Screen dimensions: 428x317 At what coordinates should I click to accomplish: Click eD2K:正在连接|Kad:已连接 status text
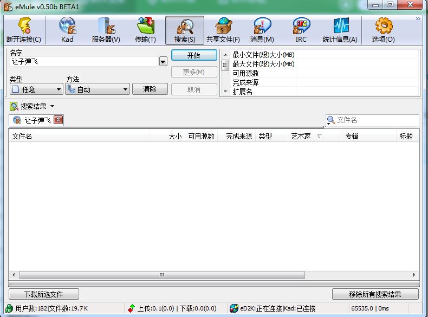(x=278, y=308)
